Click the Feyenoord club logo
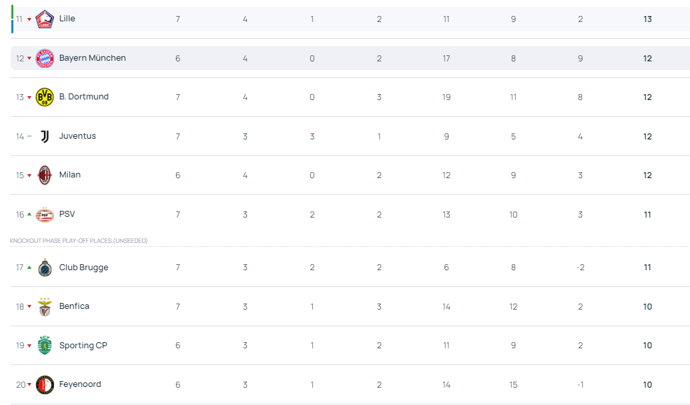Screen dimensions: 690x405 click(45, 384)
